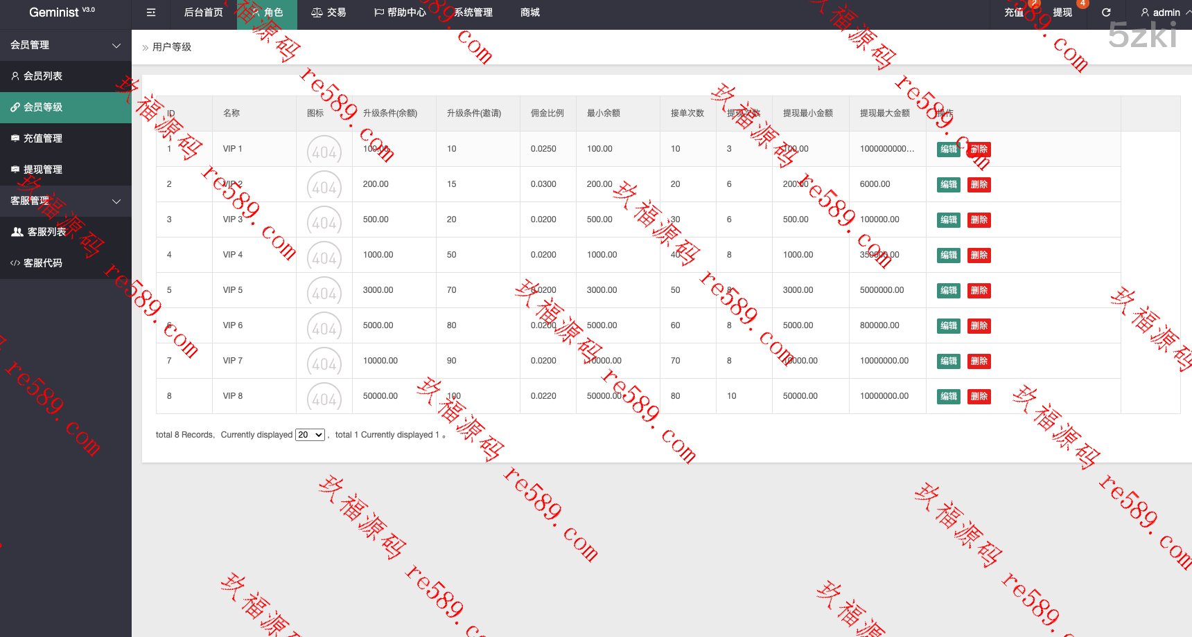The height and width of the screenshot is (637, 1192).
Task: Open 会员列表 from the sidebar
Action: point(43,76)
